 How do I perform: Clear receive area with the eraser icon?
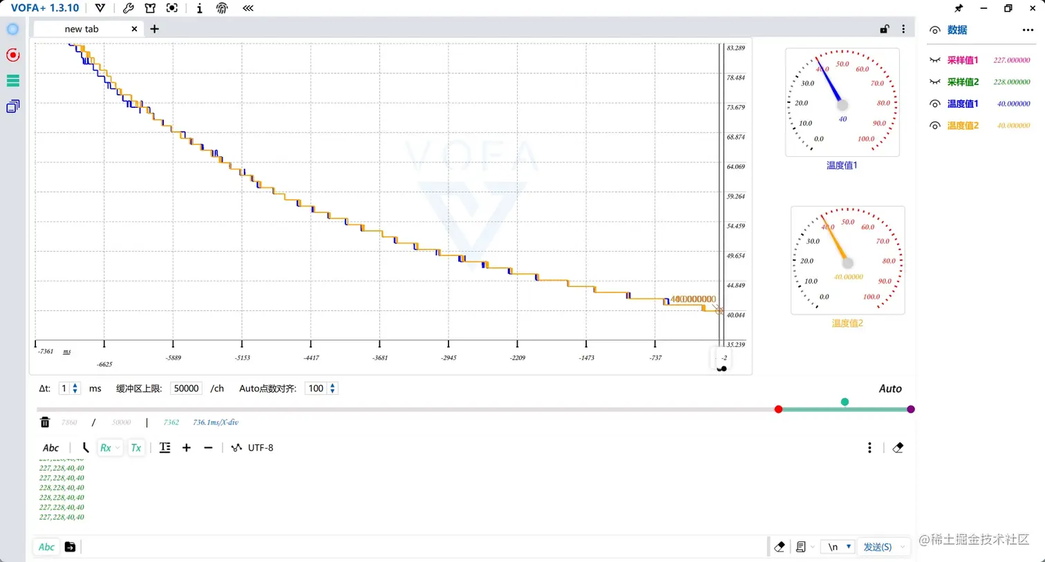pyautogui.click(x=898, y=448)
